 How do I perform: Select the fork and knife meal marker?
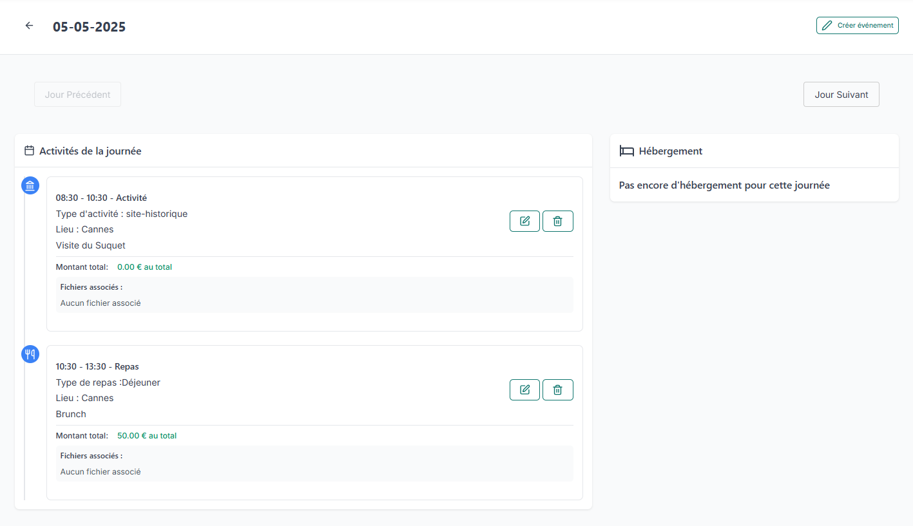click(x=30, y=354)
